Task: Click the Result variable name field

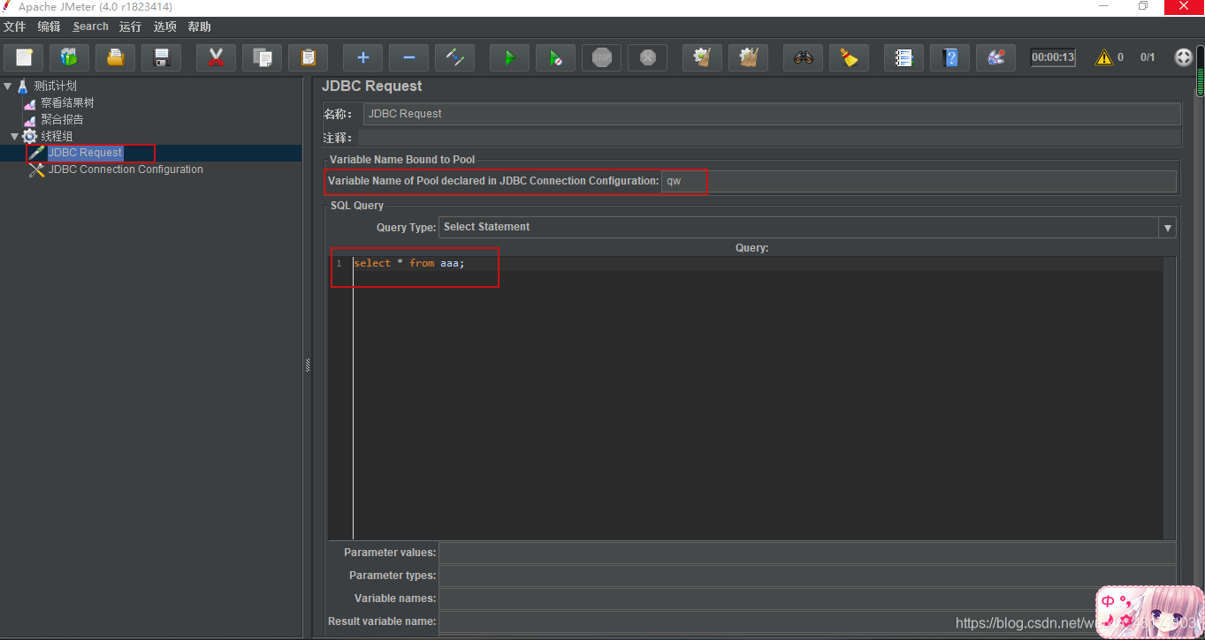Action: pos(807,621)
